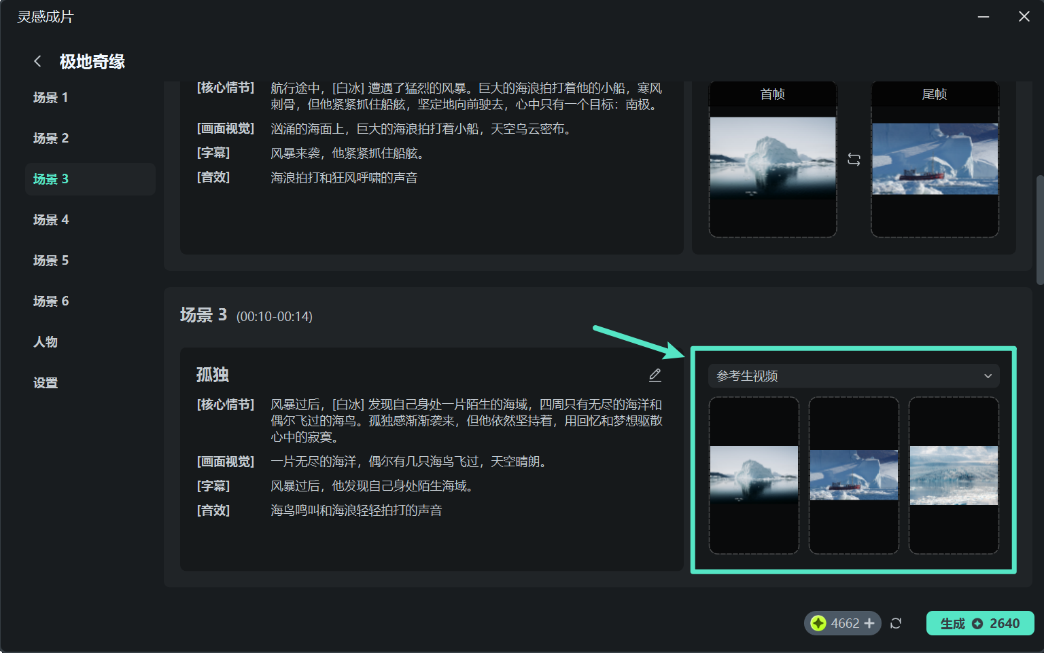This screenshot has width=1044, height=653.
Task: Go back using the arrow beside 极地奇缘
Action: 37,61
